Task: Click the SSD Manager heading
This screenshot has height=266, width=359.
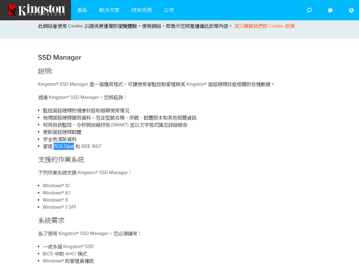Action: tap(59, 57)
